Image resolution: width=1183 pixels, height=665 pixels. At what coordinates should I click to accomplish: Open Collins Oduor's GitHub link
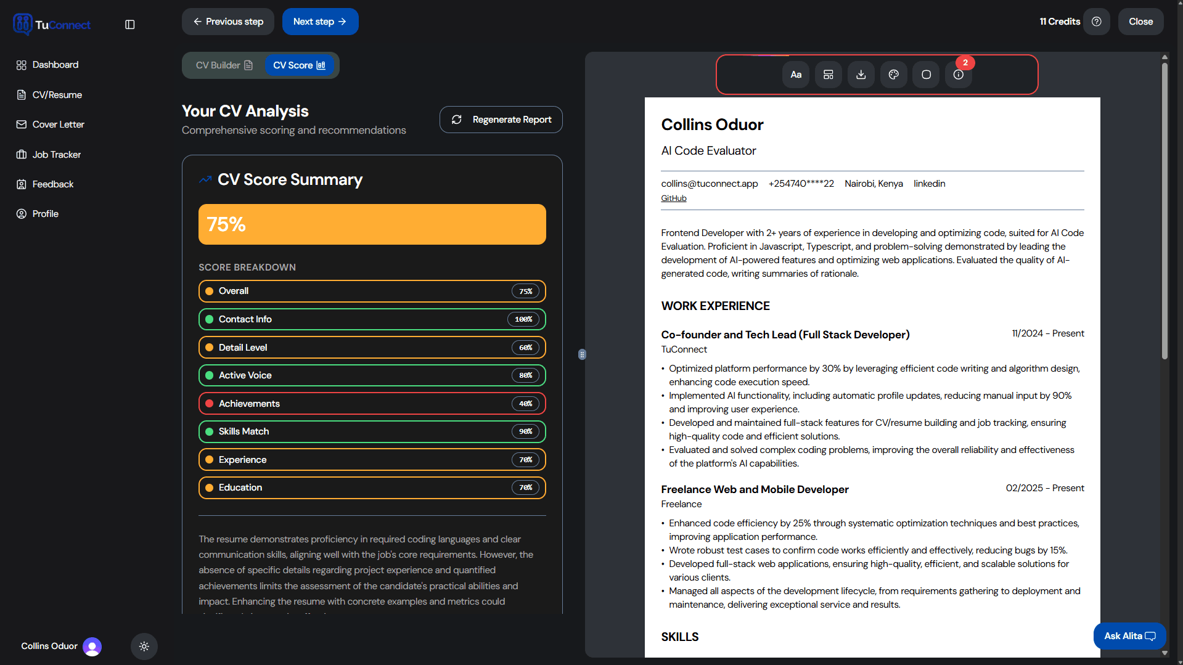[673, 198]
